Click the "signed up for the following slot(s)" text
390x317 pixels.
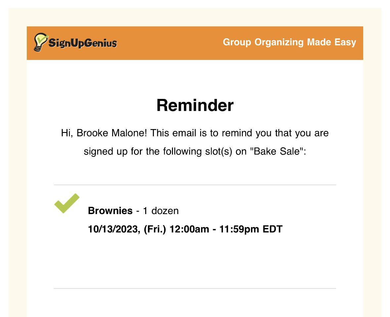158,151
